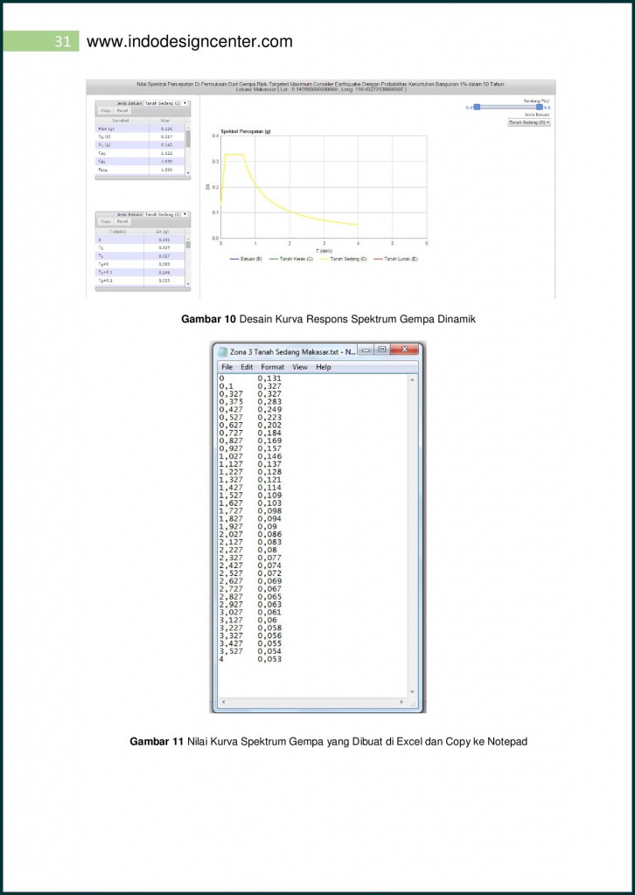The image size is (635, 895).
Task: Open the Format menu in Notepad
Action: pyautogui.click(x=272, y=367)
